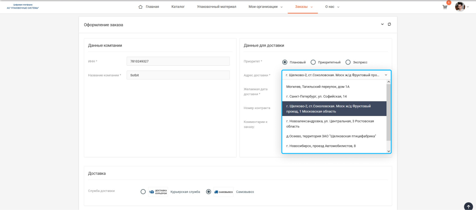This screenshot has height=210, width=476.
Task: Select address г. Щелково-2 Фруктовый проезд
Action: (x=334, y=109)
